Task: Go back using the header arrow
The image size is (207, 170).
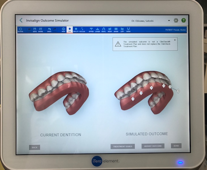Action: coord(21,20)
